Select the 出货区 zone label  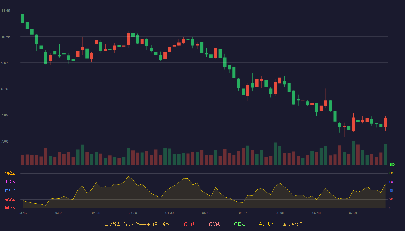click(10, 182)
